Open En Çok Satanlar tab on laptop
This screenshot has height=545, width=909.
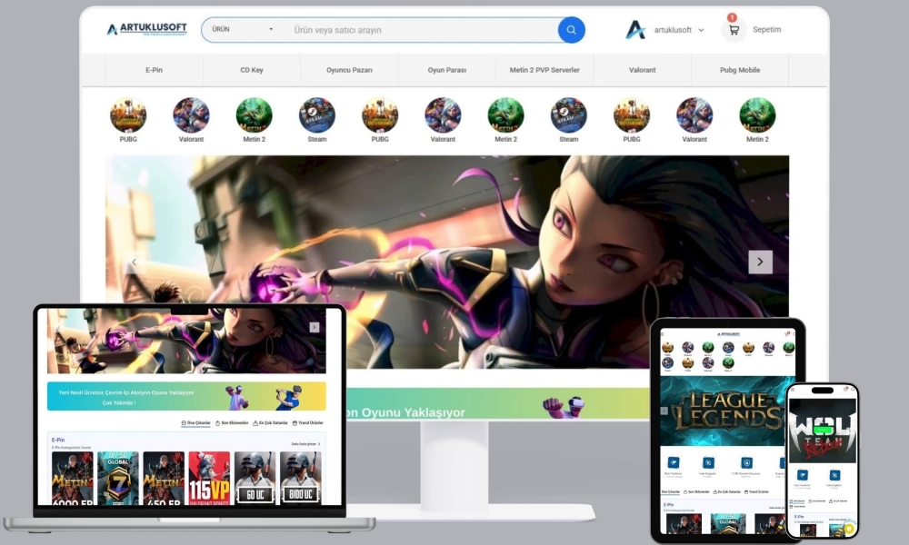point(270,422)
